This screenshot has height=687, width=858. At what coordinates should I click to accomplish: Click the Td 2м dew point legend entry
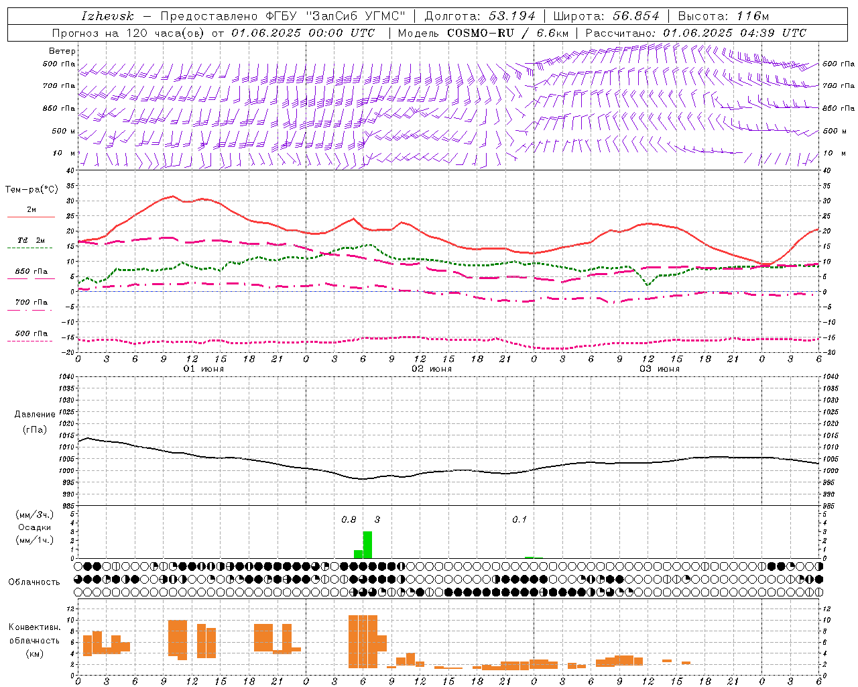[32, 240]
